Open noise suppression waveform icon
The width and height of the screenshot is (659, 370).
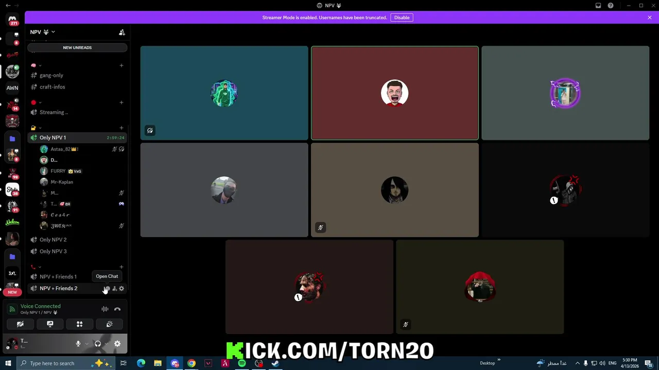(x=105, y=309)
